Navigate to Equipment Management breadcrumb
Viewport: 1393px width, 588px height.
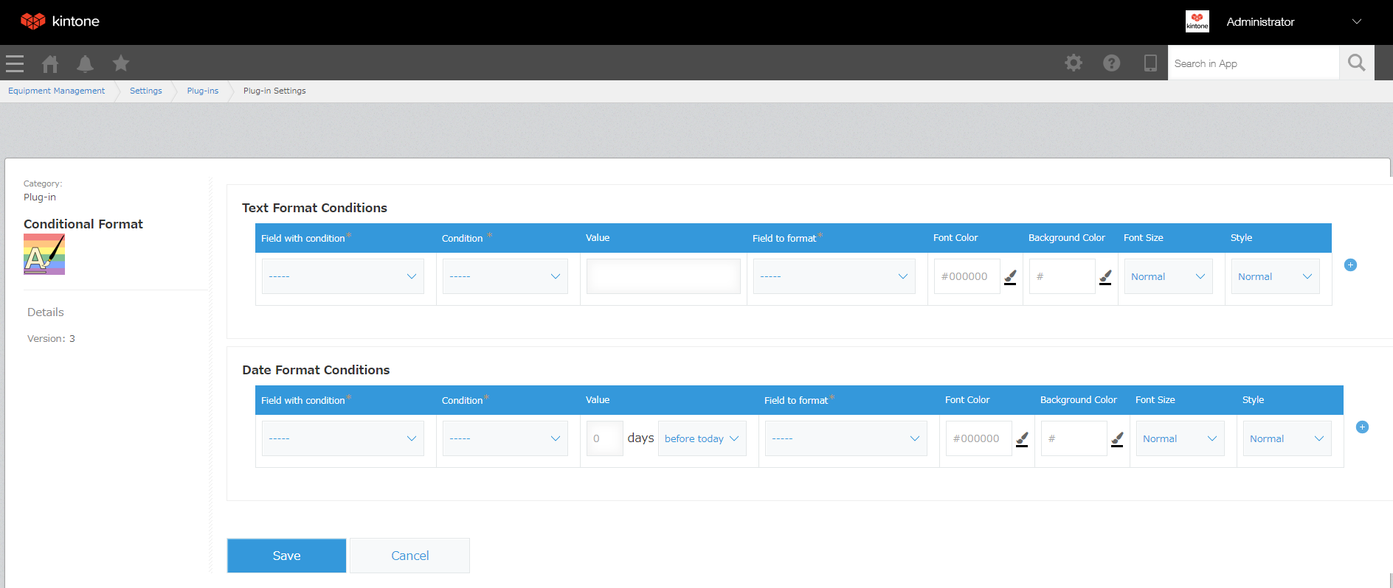tap(57, 91)
